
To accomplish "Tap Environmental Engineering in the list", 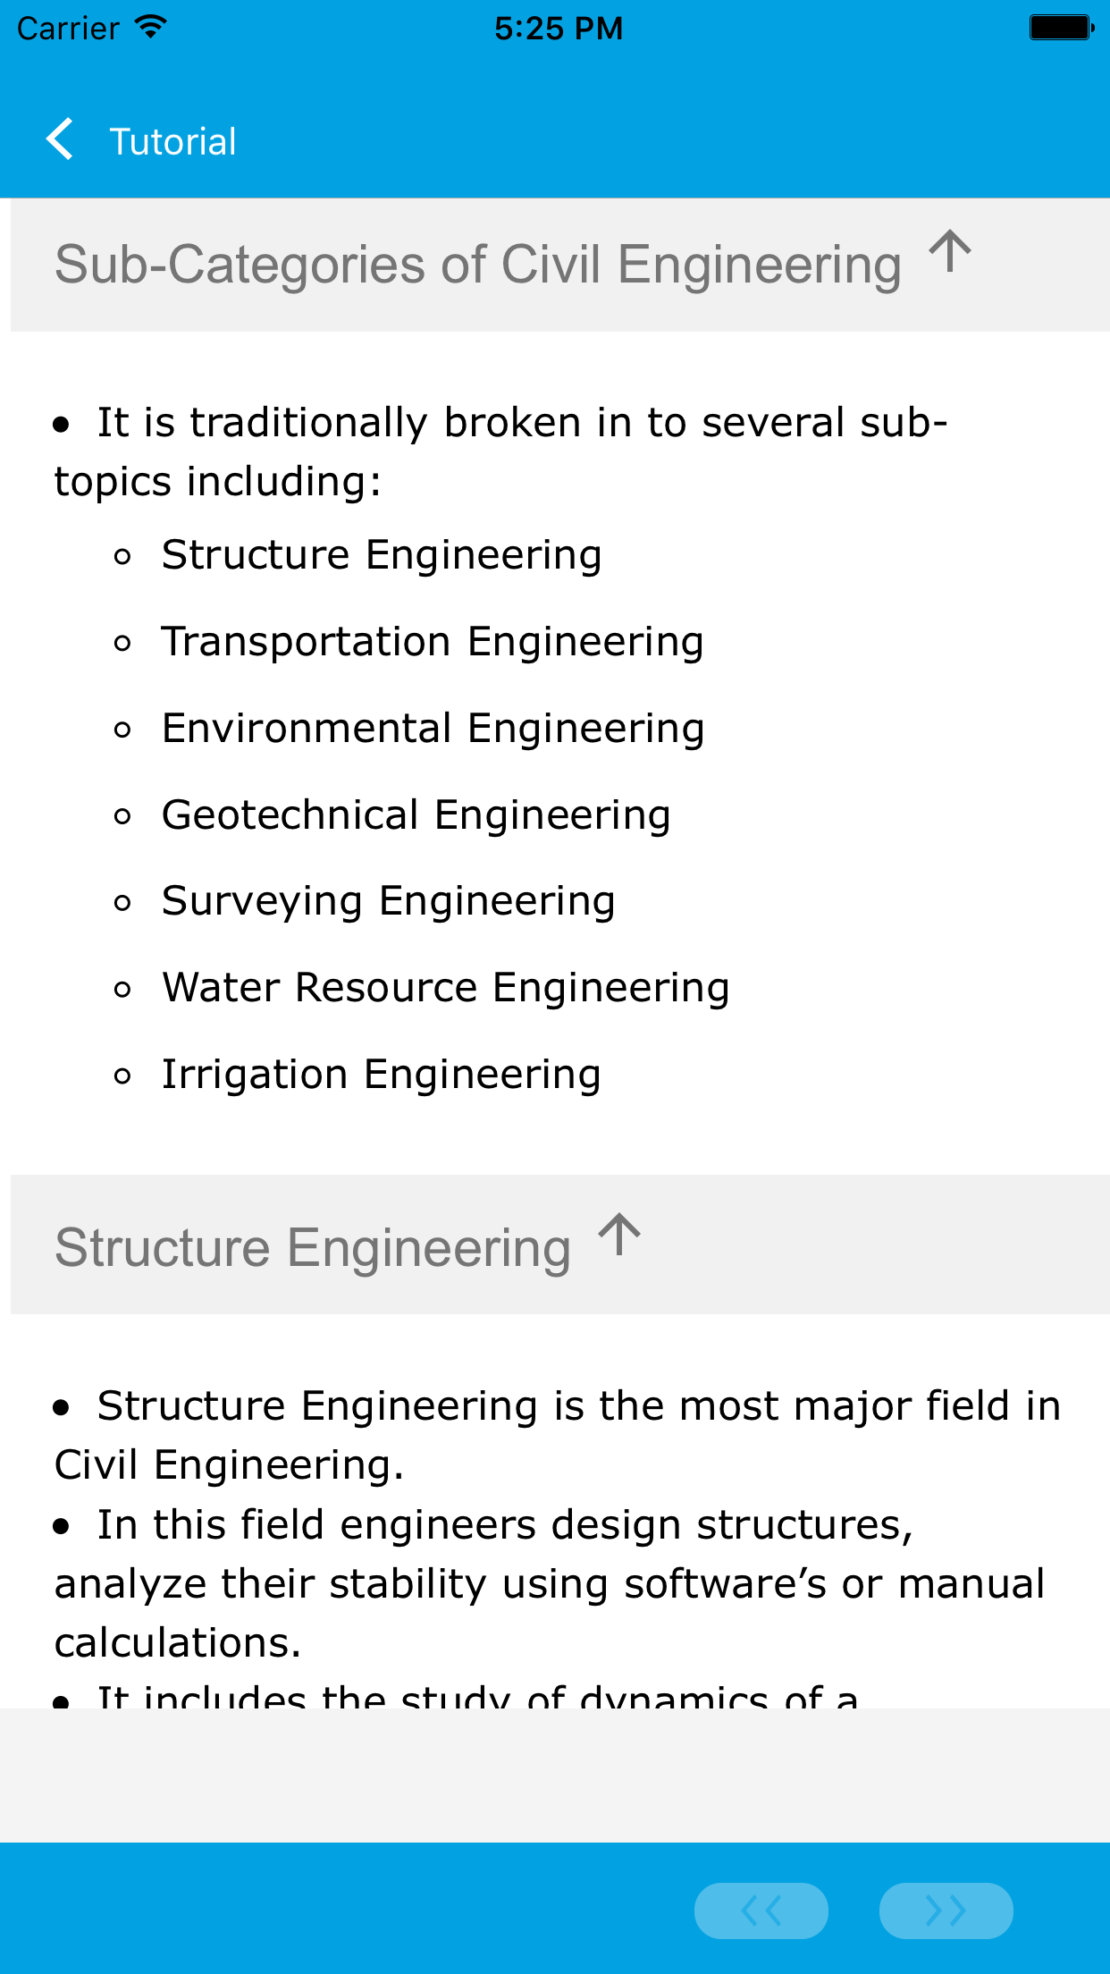I will [x=433, y=729].
